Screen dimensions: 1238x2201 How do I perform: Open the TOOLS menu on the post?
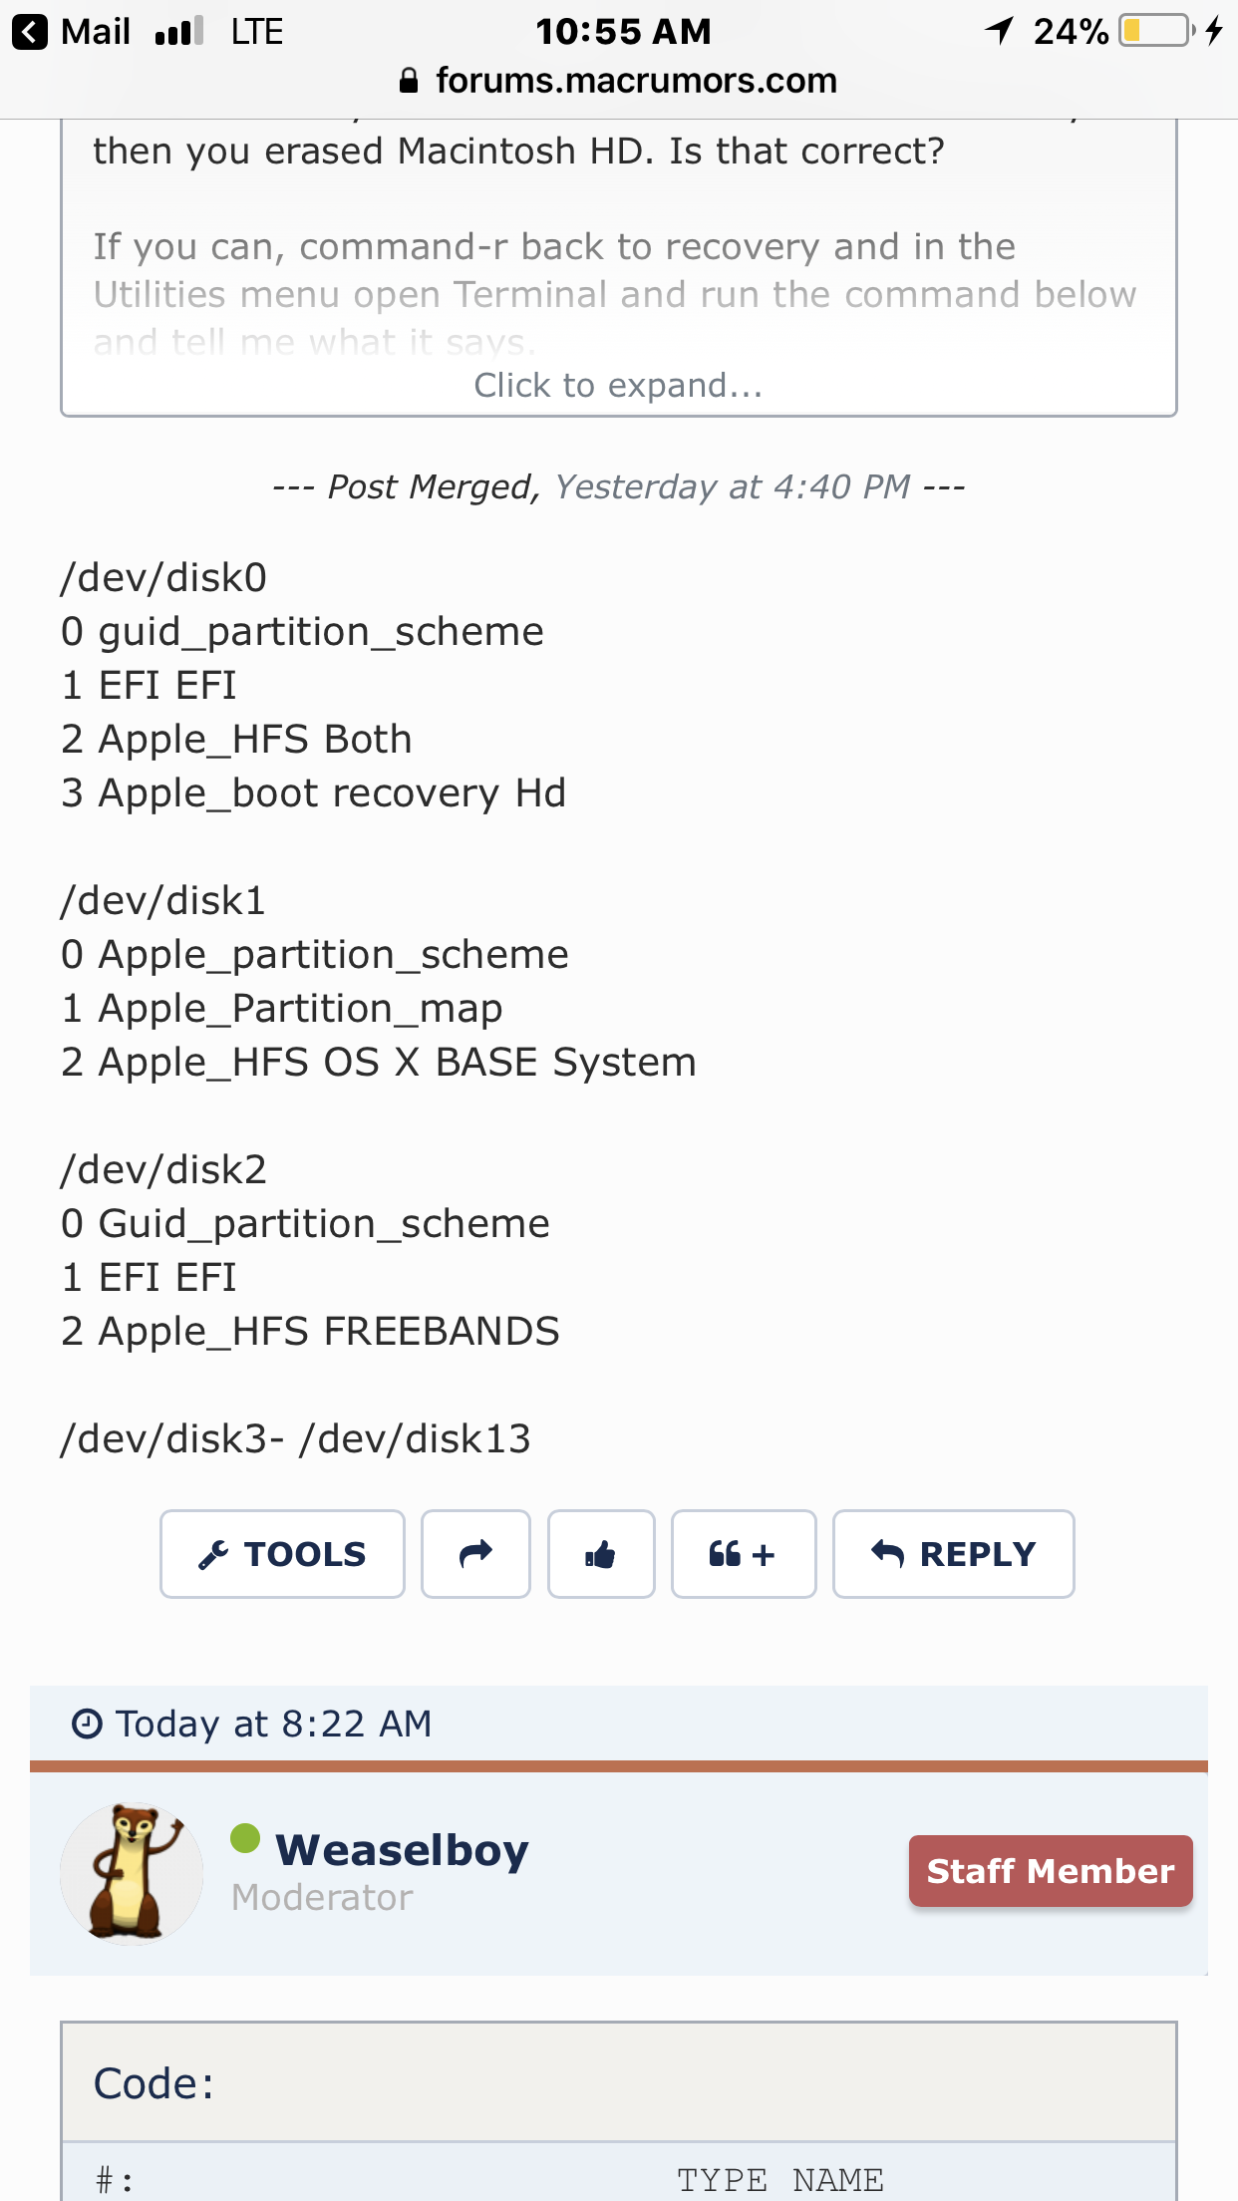click(x=282, y=1554)
